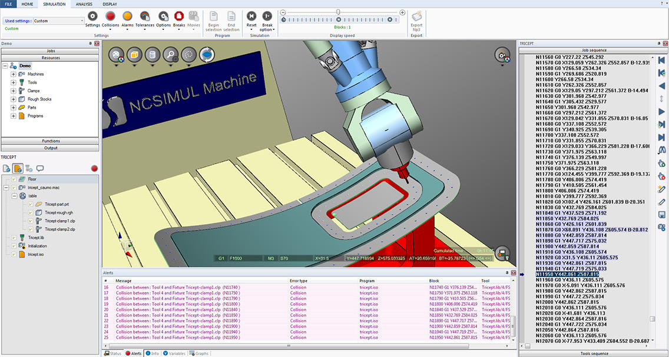Open the Tolerances tool
Viewport: 669px width, 357px height.
[x=145, y=16]
